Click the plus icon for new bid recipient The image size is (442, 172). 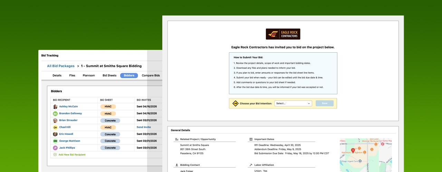55,155
